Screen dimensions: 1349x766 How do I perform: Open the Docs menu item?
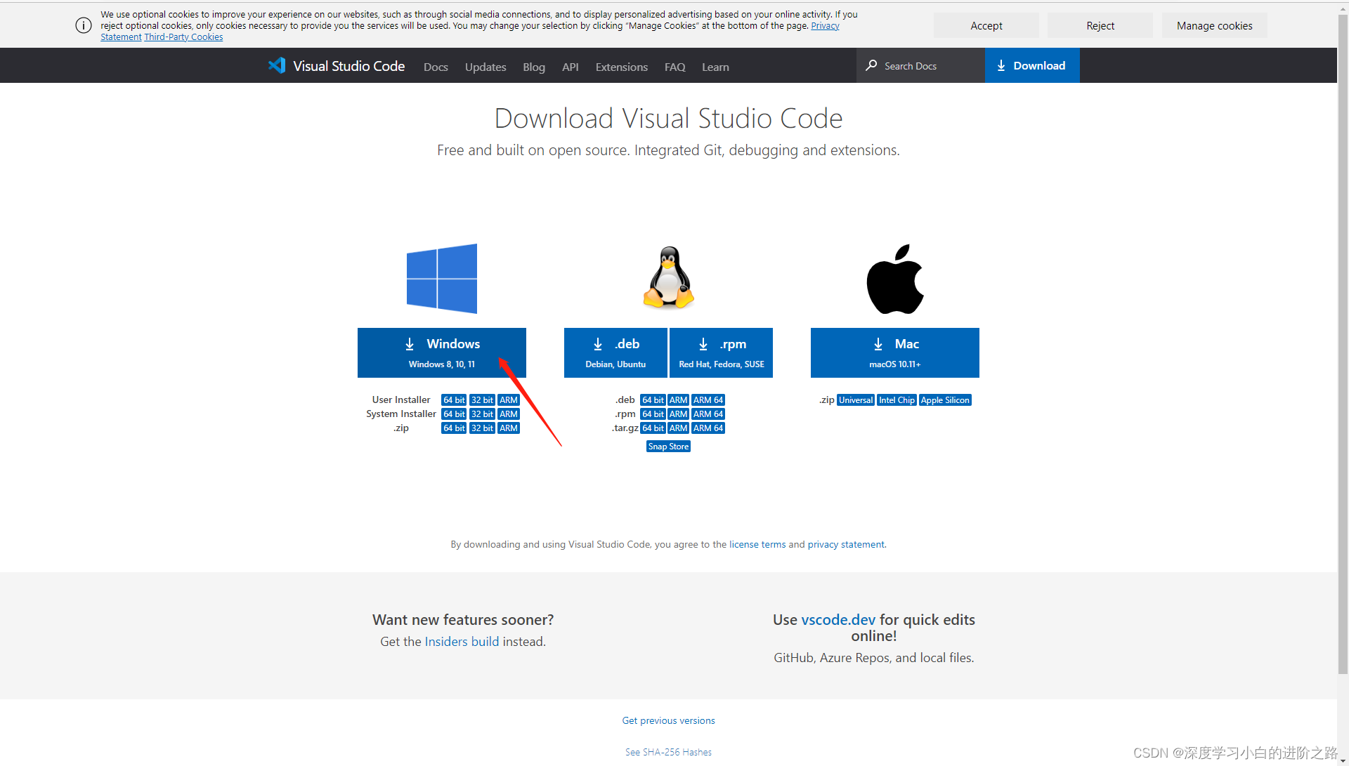point(436,67)
